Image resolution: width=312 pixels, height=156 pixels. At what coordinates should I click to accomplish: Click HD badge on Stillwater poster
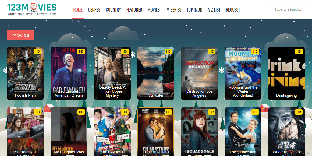[x=168, y=51]
